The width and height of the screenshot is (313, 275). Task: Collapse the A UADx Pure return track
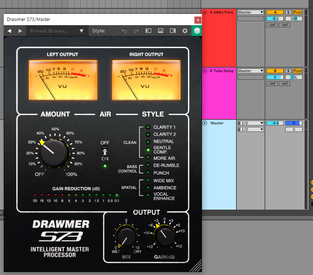click(x=205, y=12)
